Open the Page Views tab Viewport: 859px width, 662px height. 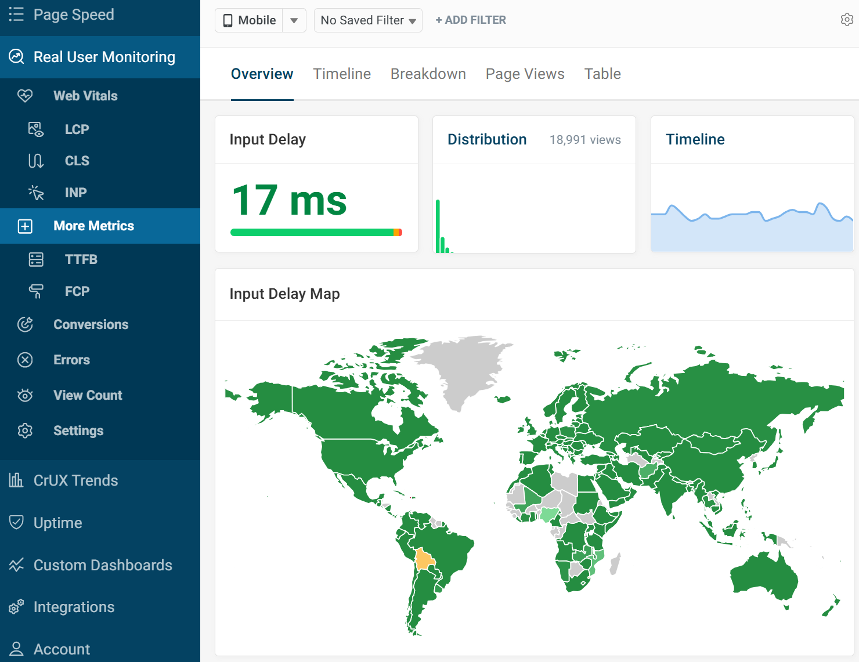[525, 74]
